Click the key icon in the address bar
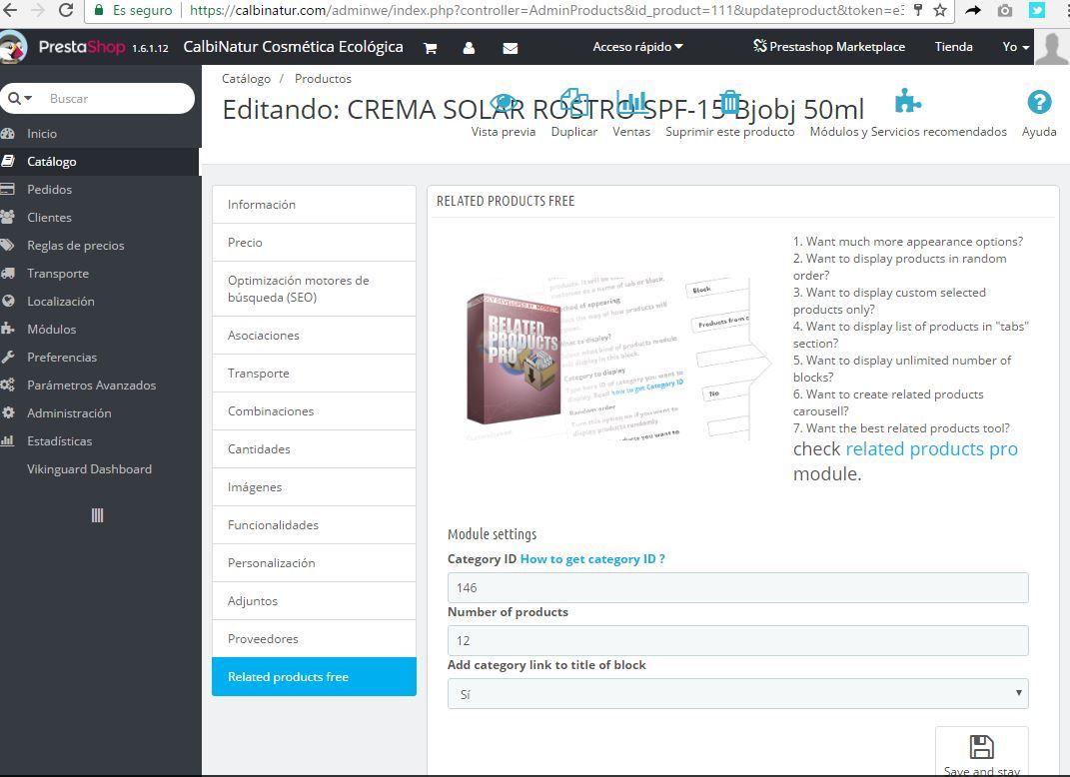Screen dimensions: 1070x777 [918, 10]
